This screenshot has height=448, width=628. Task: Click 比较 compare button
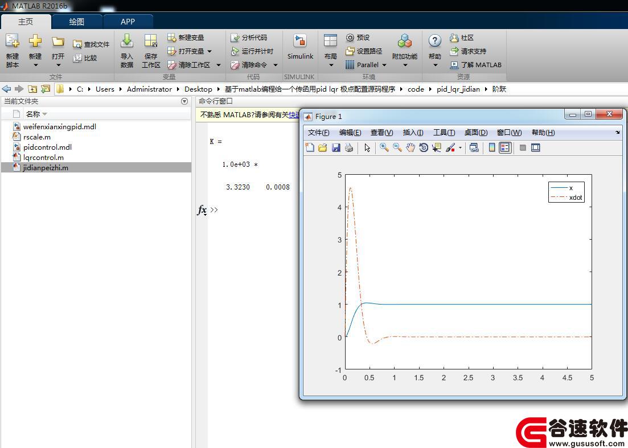pos(85,58)
